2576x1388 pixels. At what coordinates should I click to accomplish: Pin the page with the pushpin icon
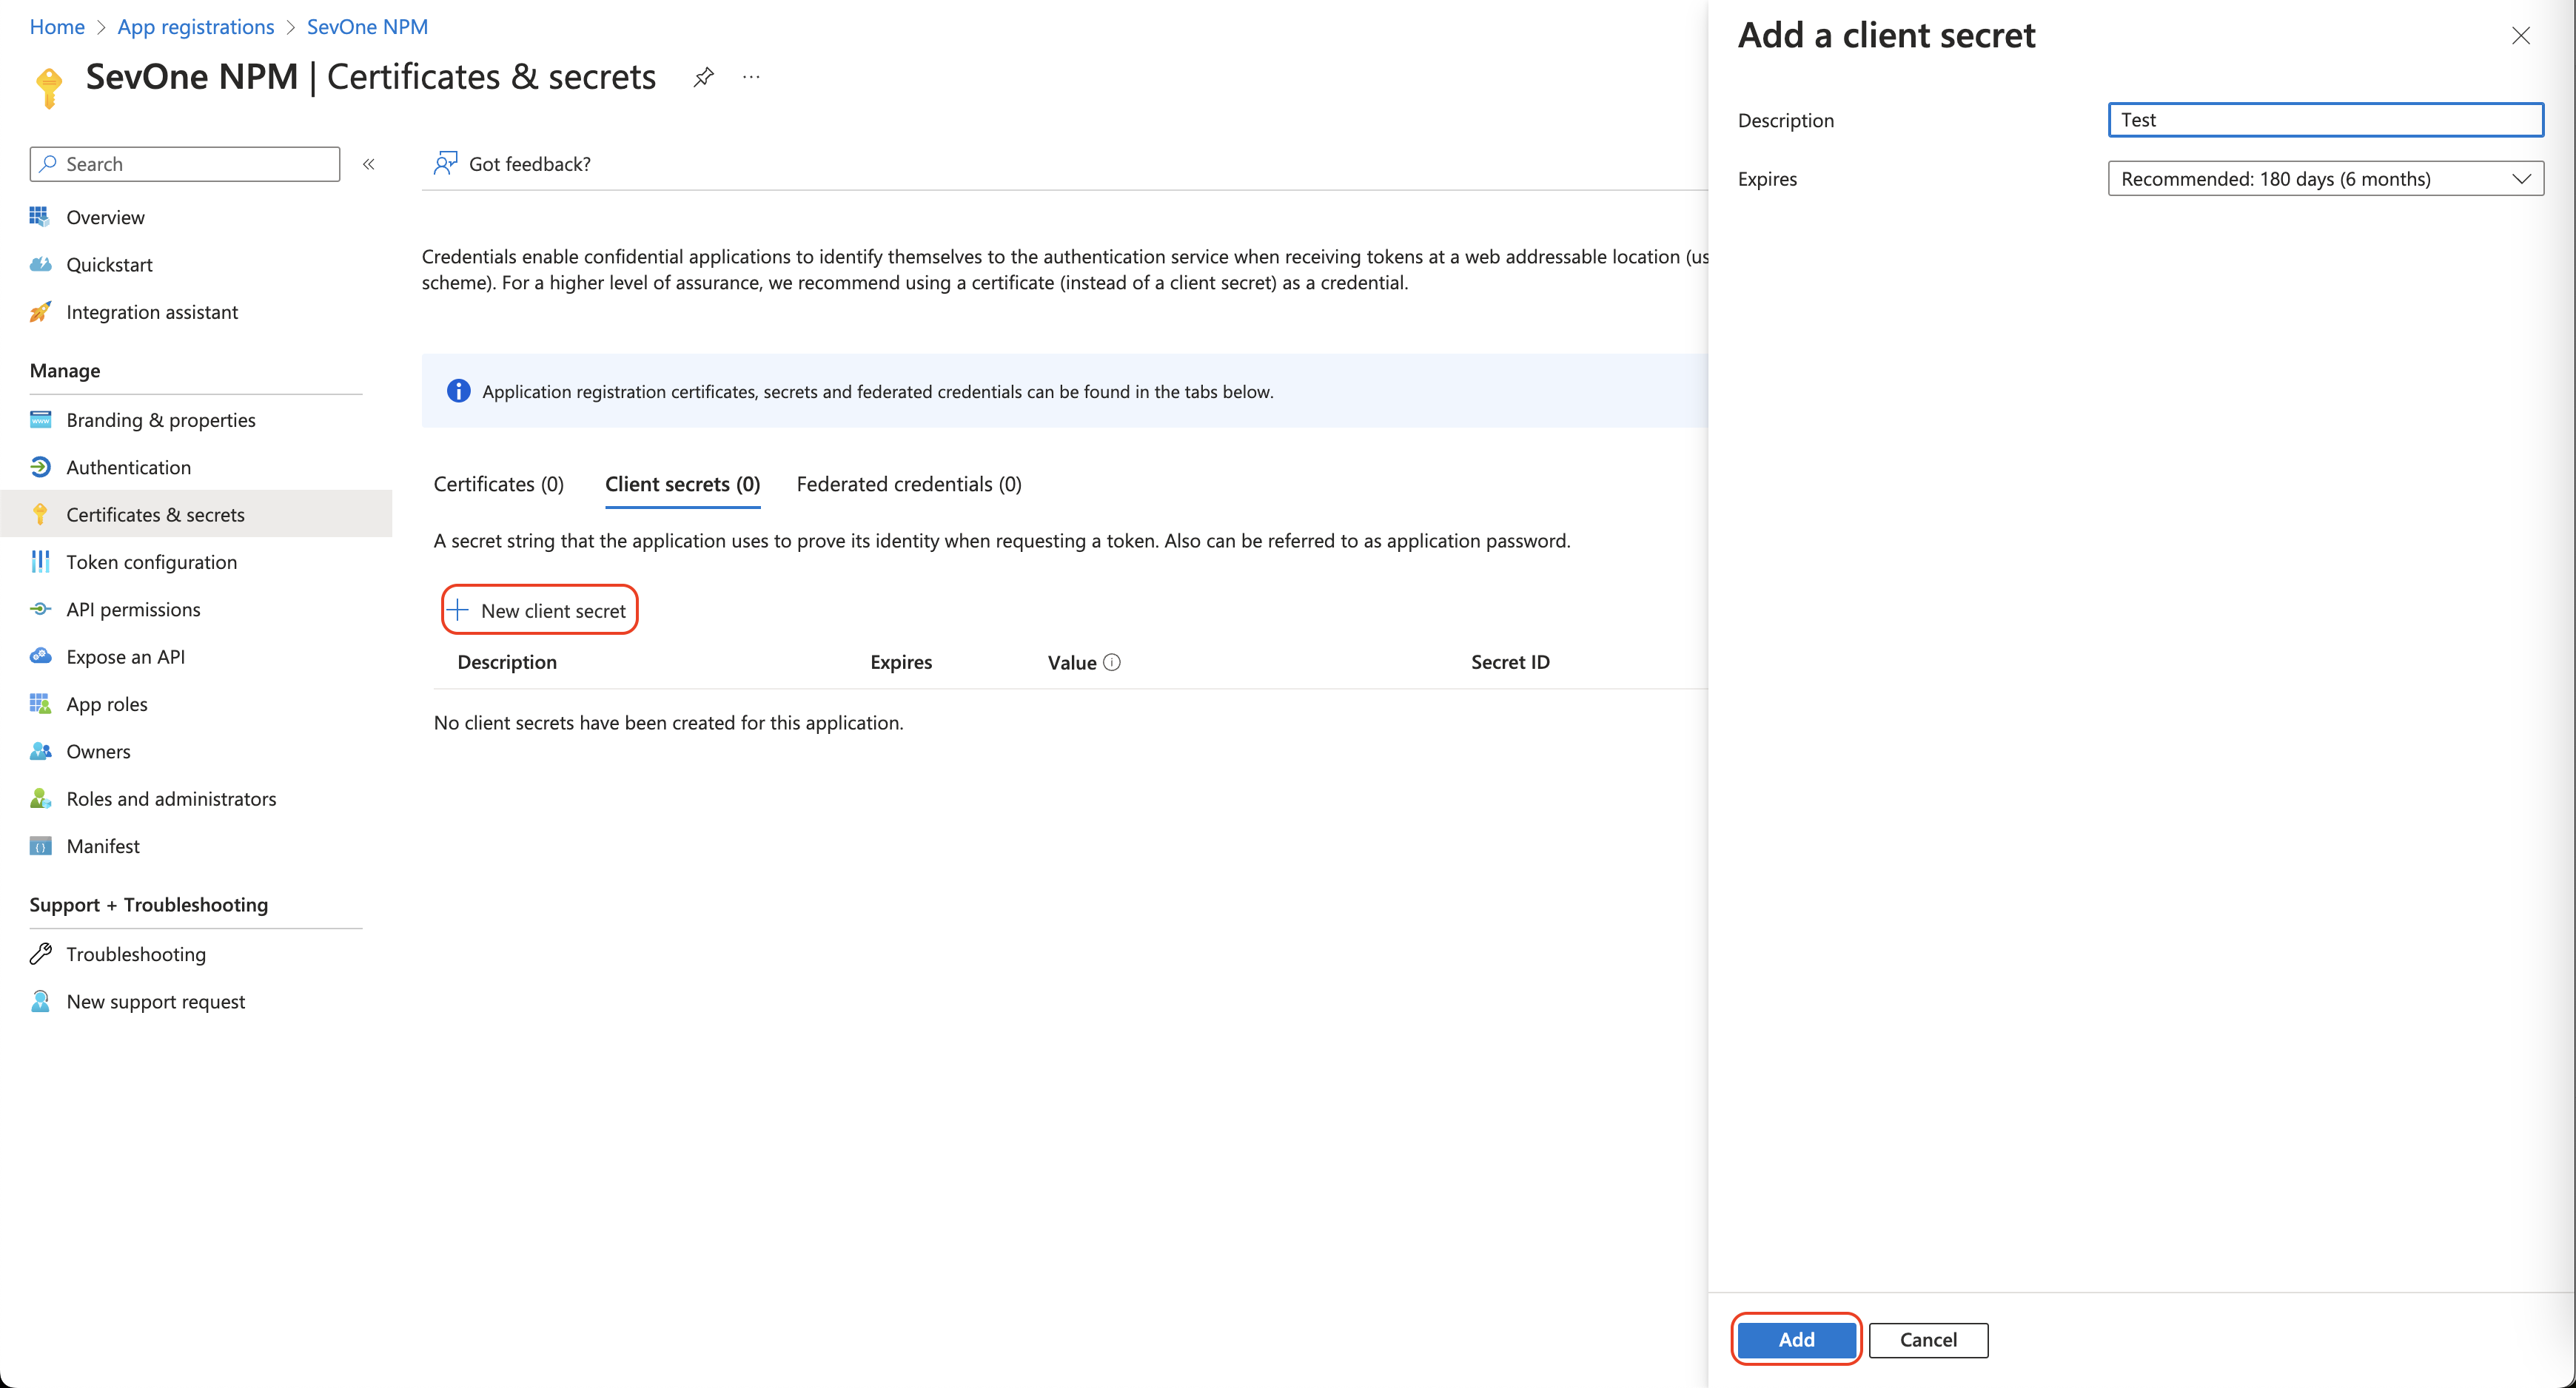pyautogui.click(x=703, y=77)
